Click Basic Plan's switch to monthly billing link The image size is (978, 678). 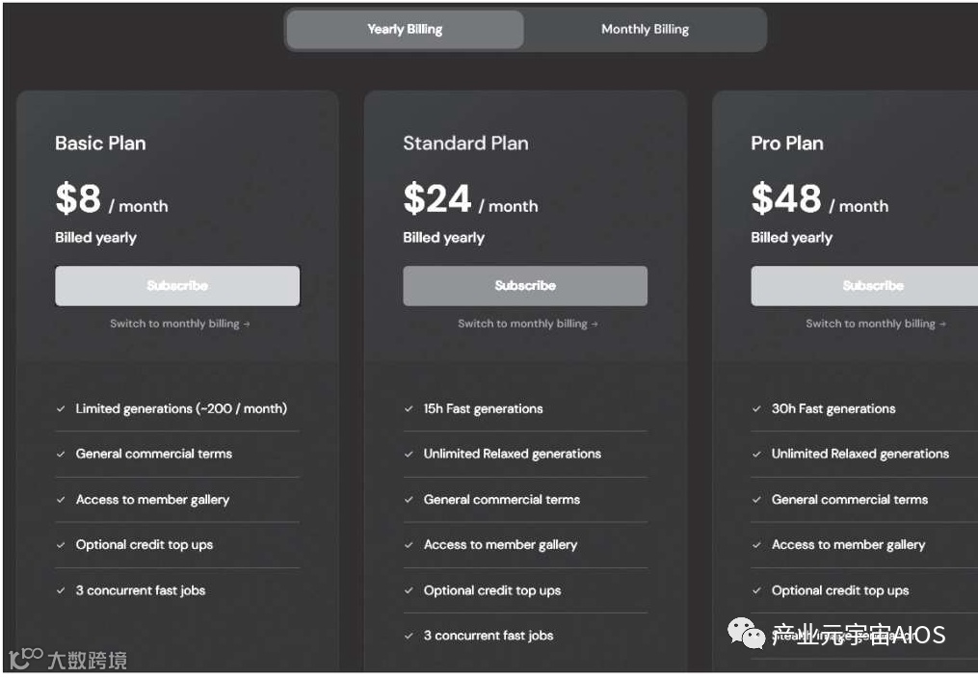[180, 324]
